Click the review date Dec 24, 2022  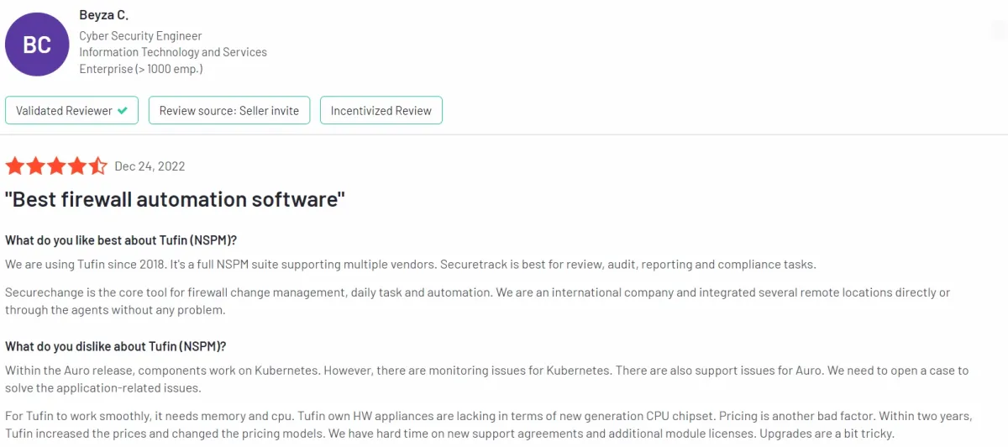[x=150, y=166]
